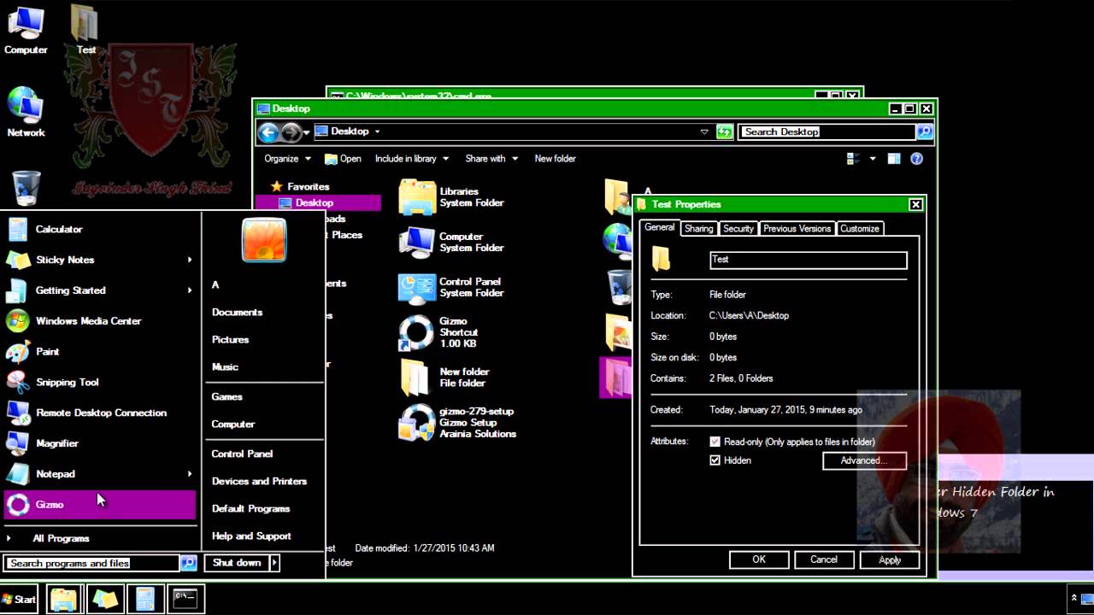Click the Search programs and files box
Image resolution: width=1094 pixels, height=615 pixels.
point(91,563)
